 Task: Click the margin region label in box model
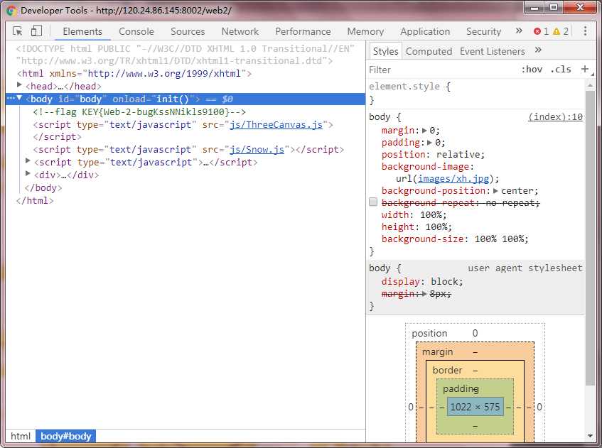tap(437, 351)
